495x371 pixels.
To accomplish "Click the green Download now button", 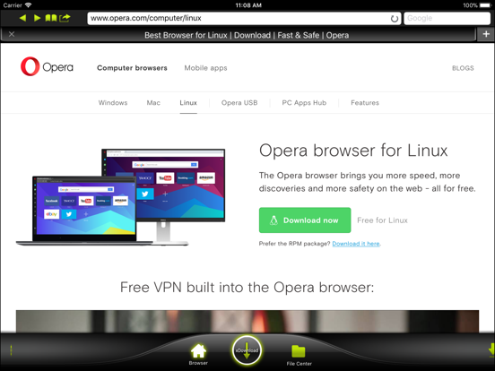I will click(305, 220).
